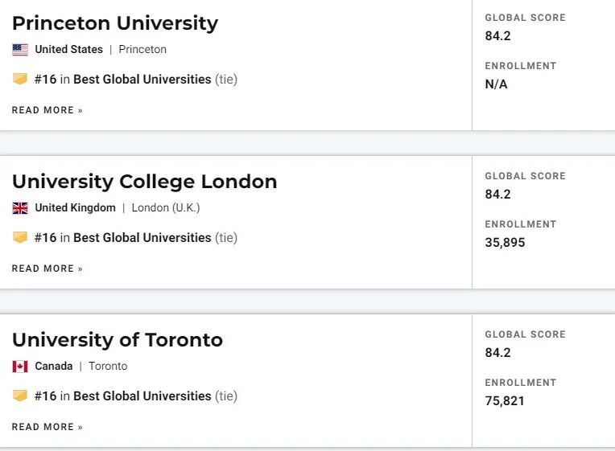Viewport: 615px width, 451px height.
Task: Click University of Toronto's ranking badge icon
Action: [x=20, y=396]
